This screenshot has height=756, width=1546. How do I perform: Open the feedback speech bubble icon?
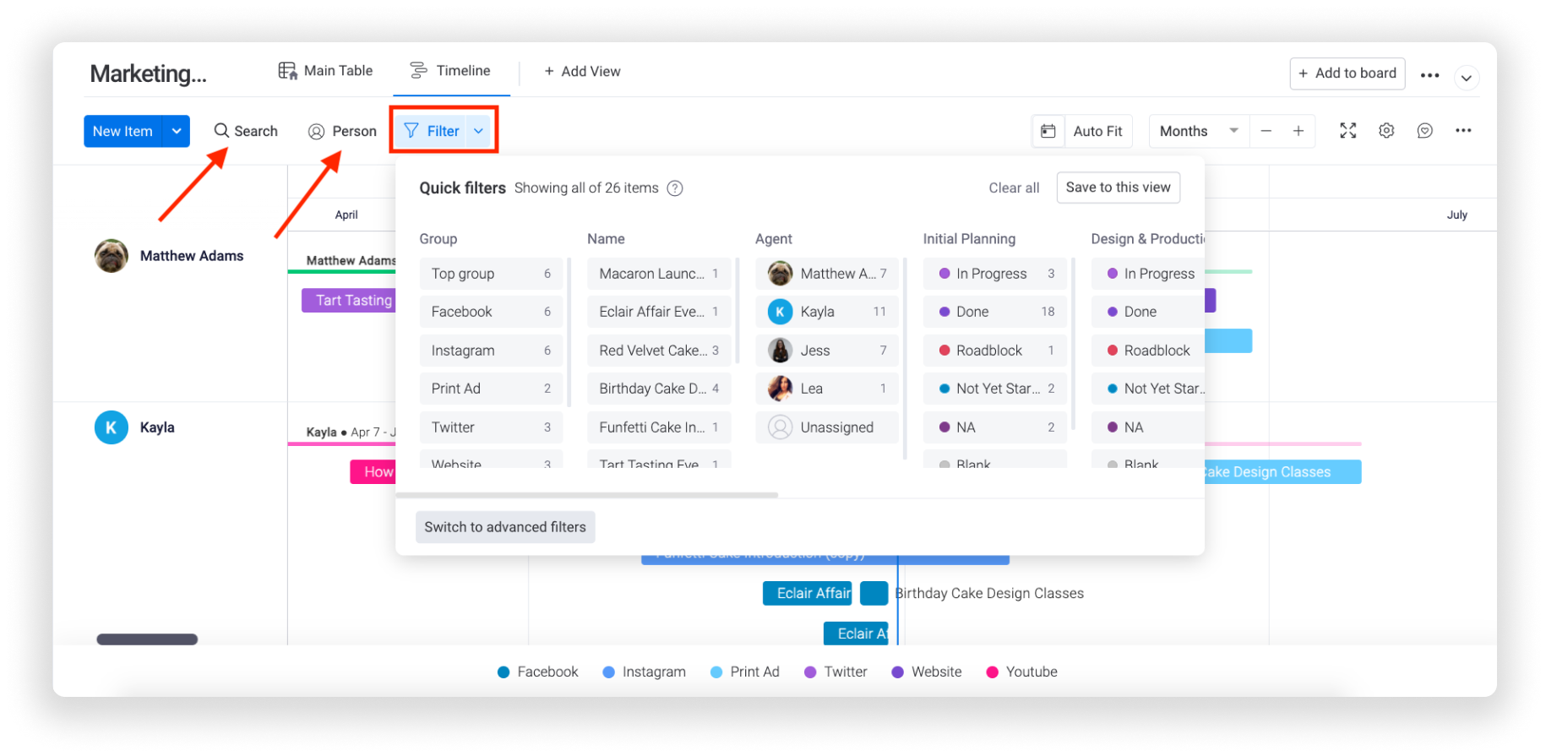(x=1425, y=131)
